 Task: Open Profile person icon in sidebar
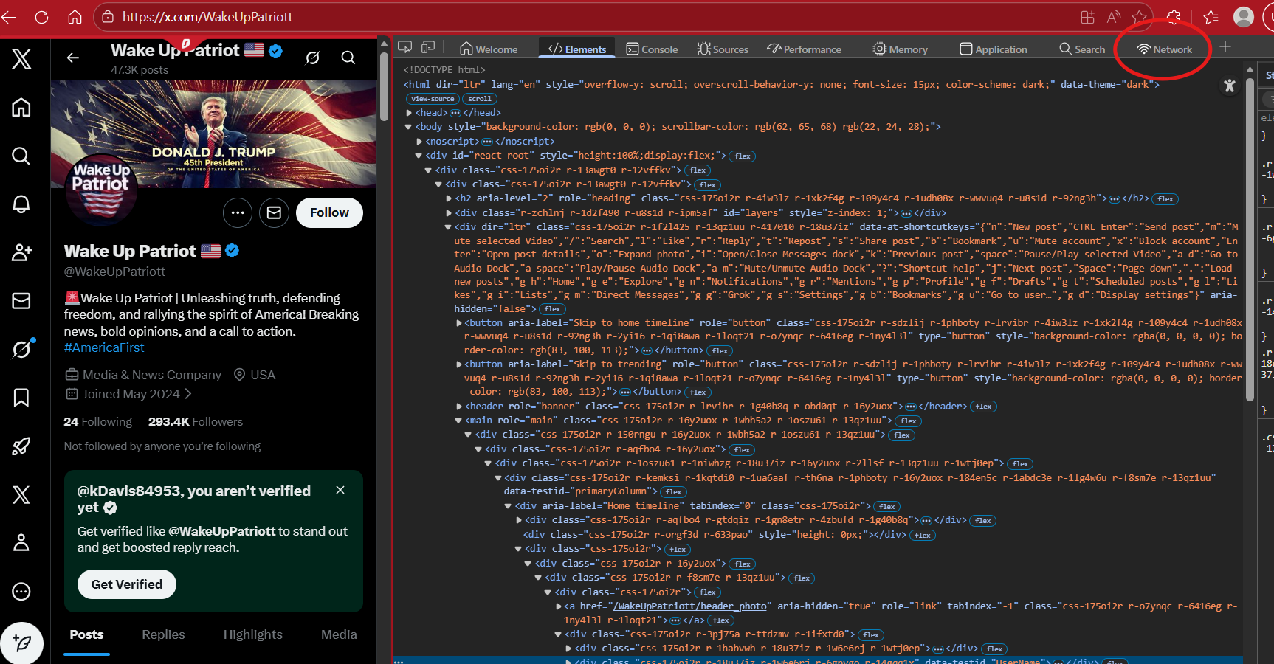[x=21, y=542]
